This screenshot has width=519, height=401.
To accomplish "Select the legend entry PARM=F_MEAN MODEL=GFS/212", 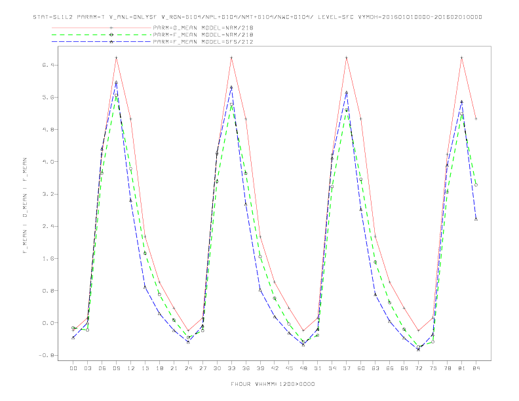I will [x=203, y=42].
